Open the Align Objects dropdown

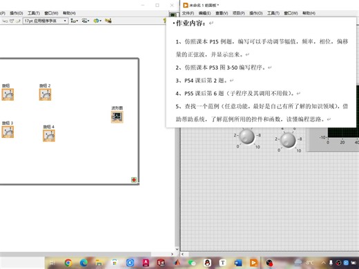coord(74,21)
